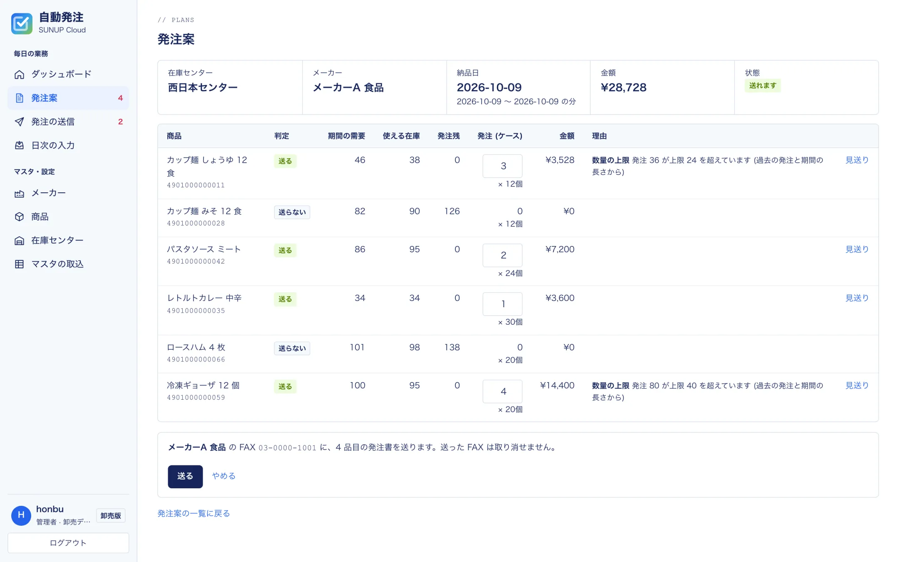Open マスタの取込 in the sidebar
Image resolution: width=899 pixels, height=562 pixels.
click(x=68, y=264)
